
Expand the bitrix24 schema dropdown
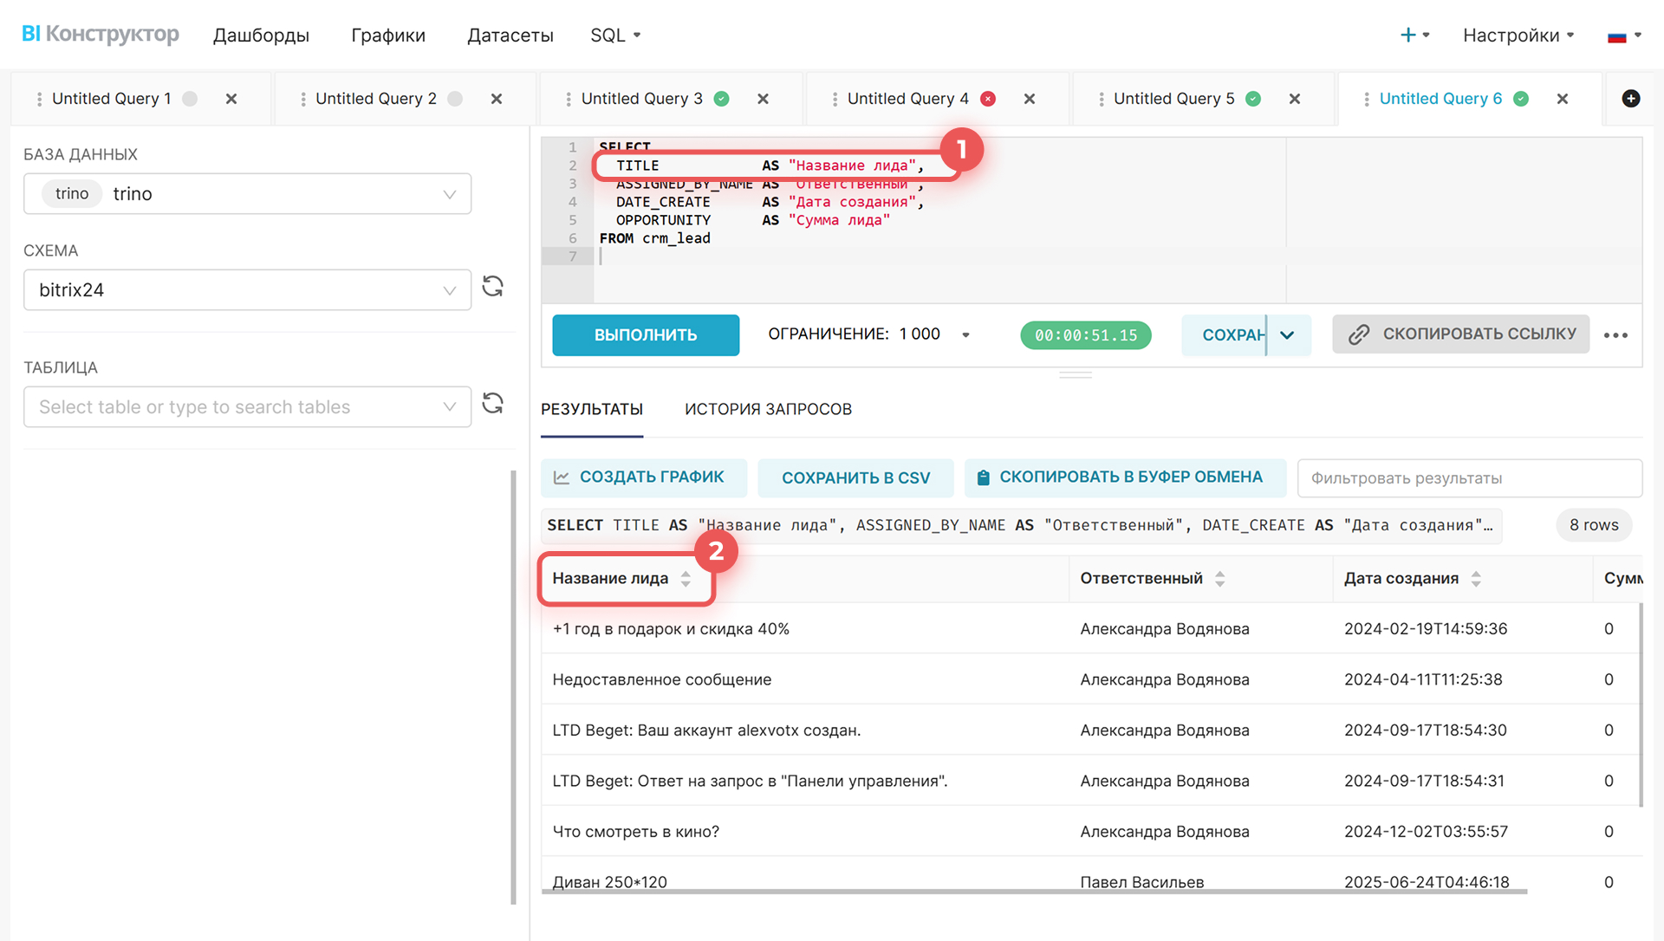[x=449, y=290]
